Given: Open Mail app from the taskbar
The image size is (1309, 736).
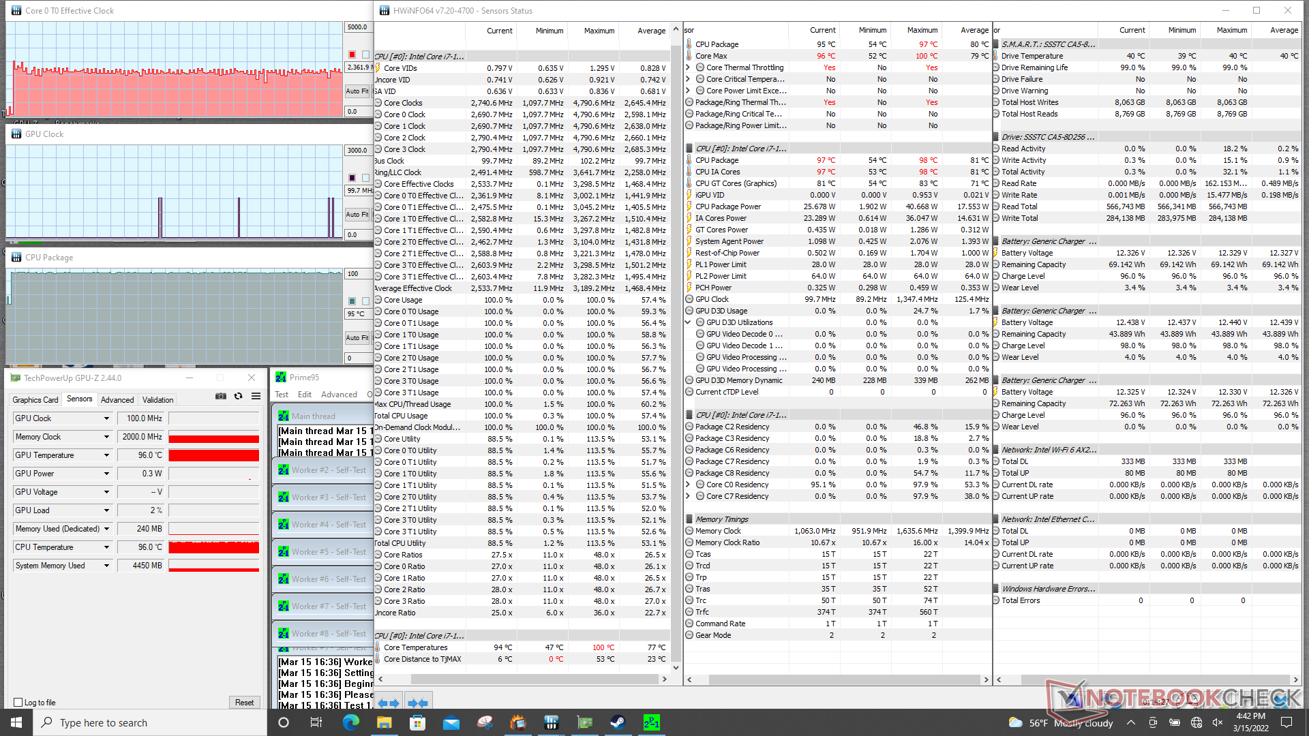Looking at the screenshot, I should (451, 722).
